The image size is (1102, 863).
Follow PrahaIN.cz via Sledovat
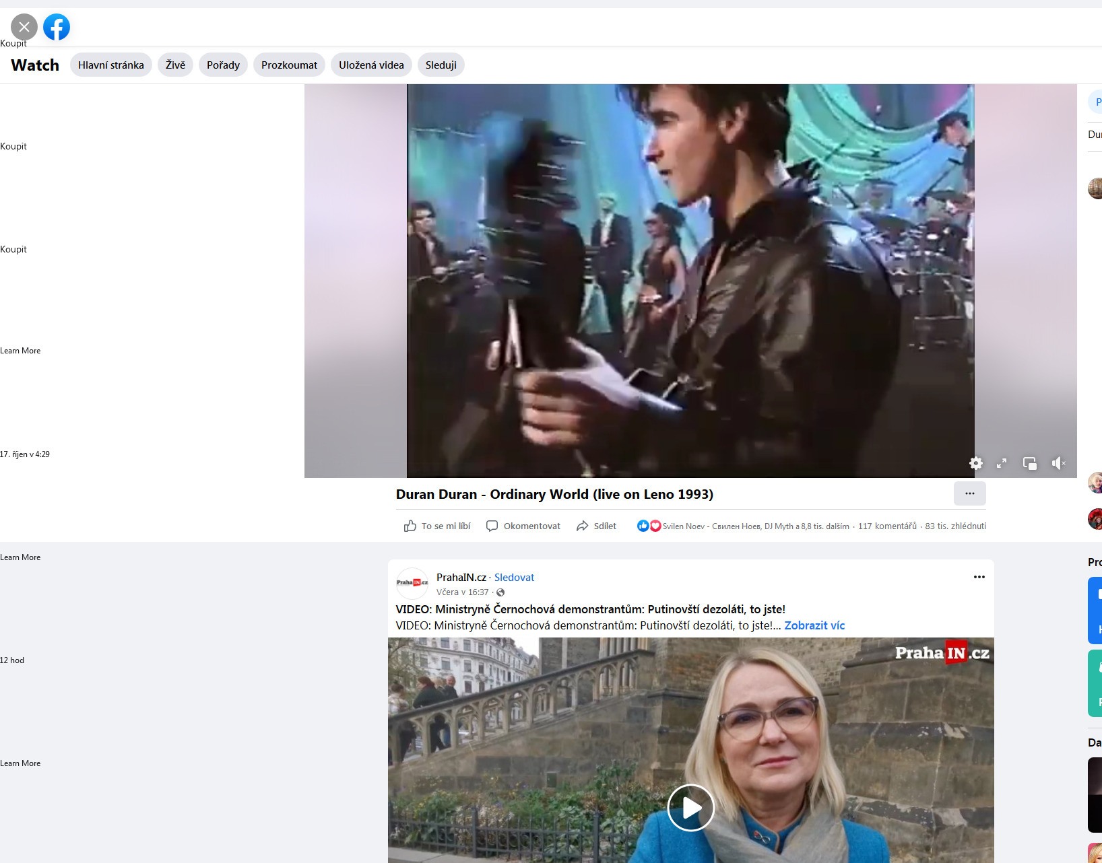point(514,578)
